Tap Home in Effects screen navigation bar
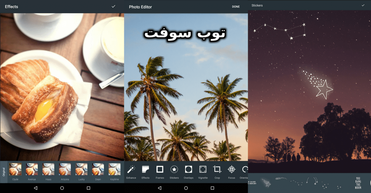 62,188
